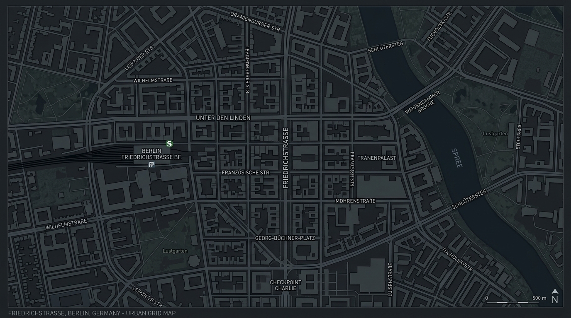Select the GEORG-BÜCHNER-PLATZ label
The image size is (571, 318).
(x=285, y=238)
